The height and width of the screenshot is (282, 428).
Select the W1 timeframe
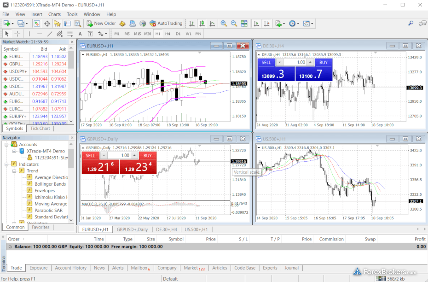188,34
